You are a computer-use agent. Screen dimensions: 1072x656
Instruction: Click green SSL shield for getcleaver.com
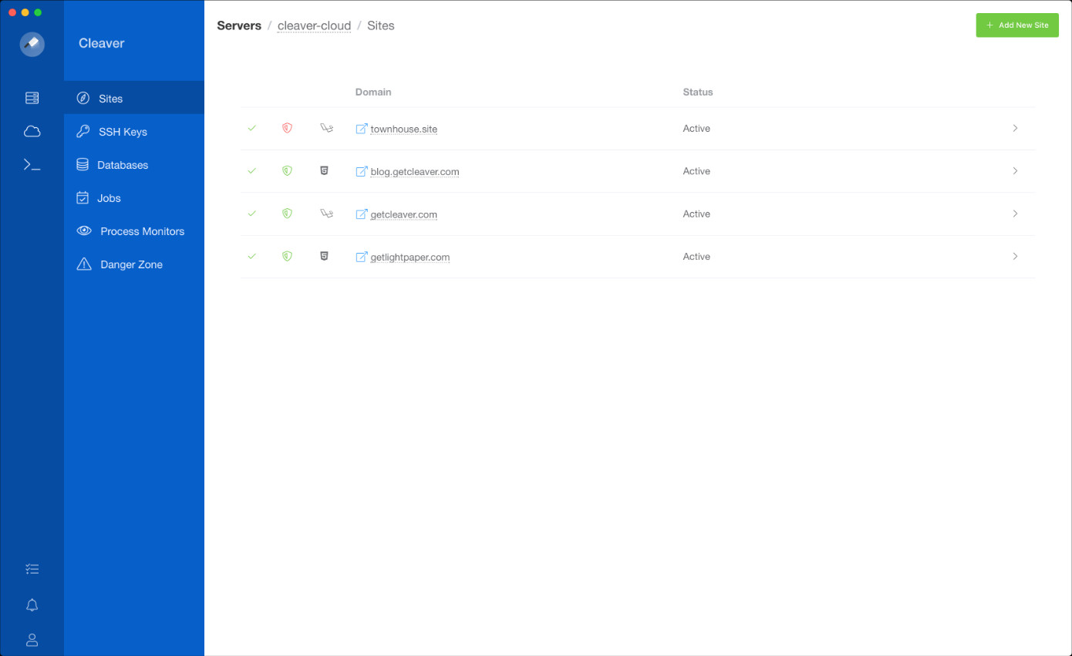(x=287, y=214)
